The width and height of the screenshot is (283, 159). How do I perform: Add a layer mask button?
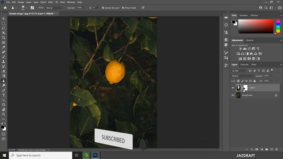256,149
